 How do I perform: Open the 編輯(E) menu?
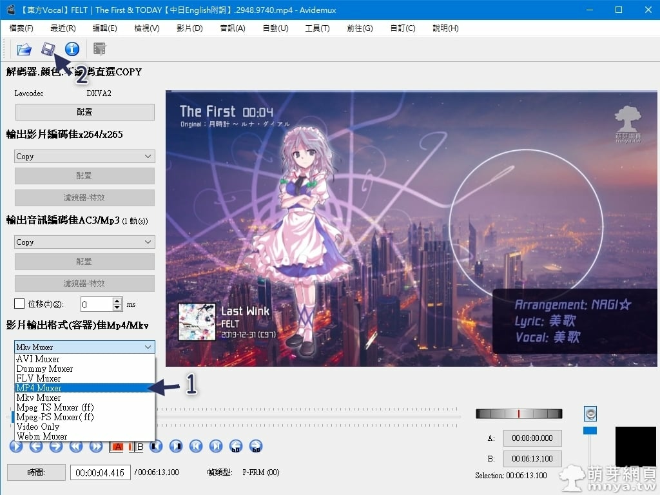point(105,28)
